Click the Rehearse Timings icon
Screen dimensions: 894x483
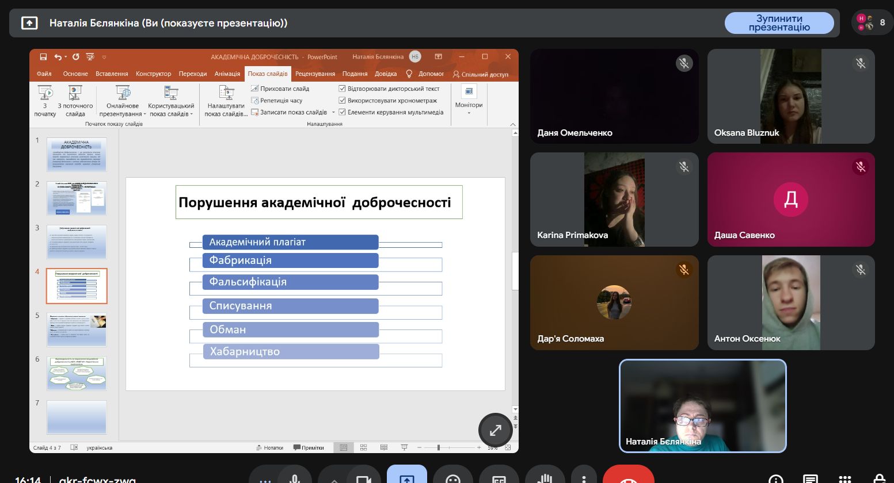click(255, 101)
